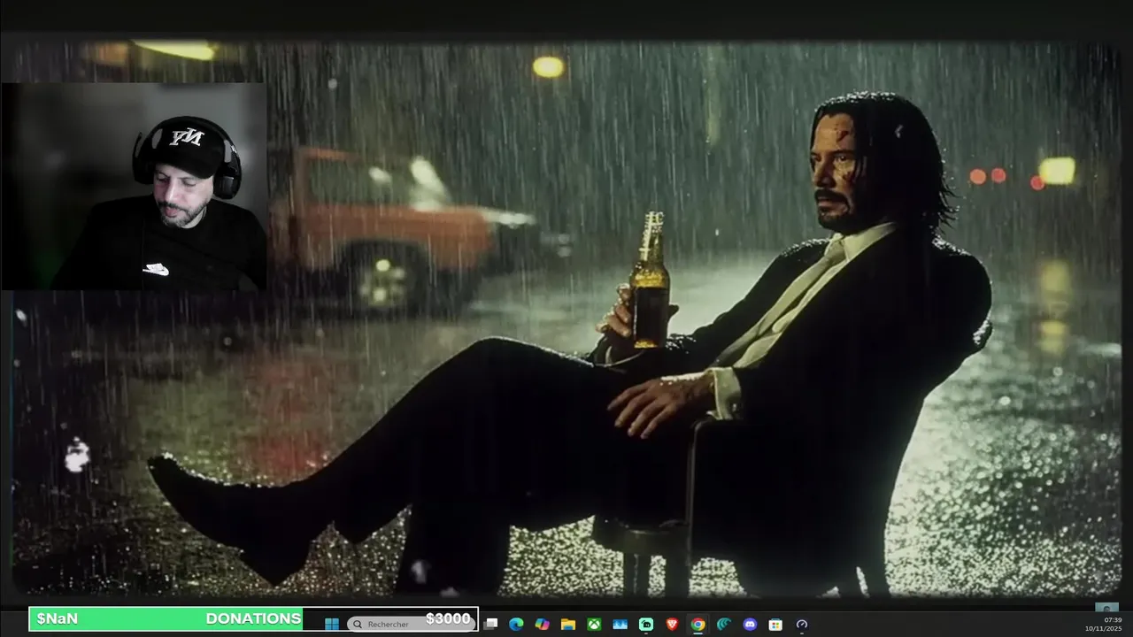1133x637 pixels.
Task: Open Discord from taskbar
Action: coord(750,624)
